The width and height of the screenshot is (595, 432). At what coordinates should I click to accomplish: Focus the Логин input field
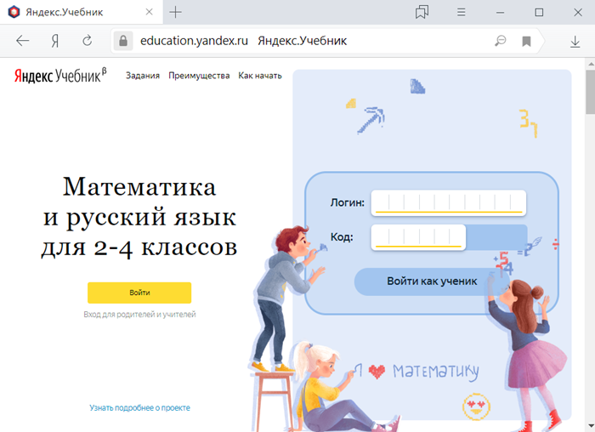point(449,203)
